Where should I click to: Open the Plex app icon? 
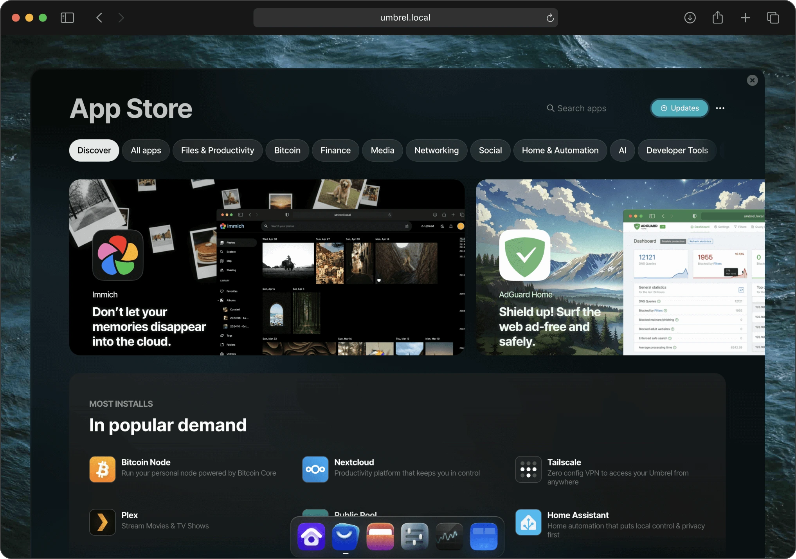coord(102,522)
